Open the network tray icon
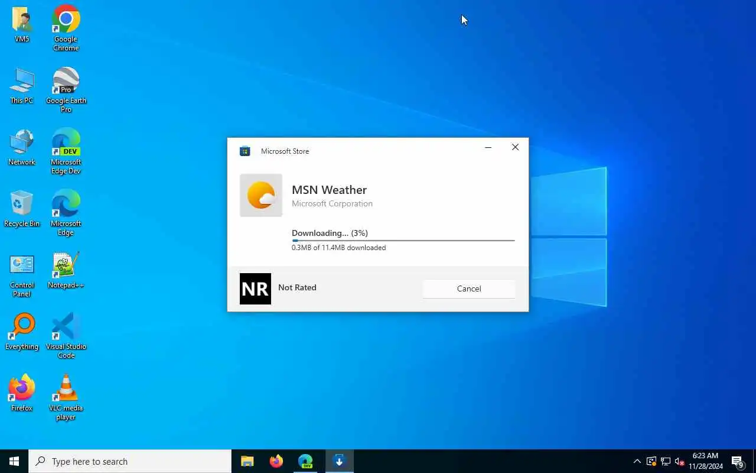The width and height of the screenshot is (756, 473). [x=665, y=461]
